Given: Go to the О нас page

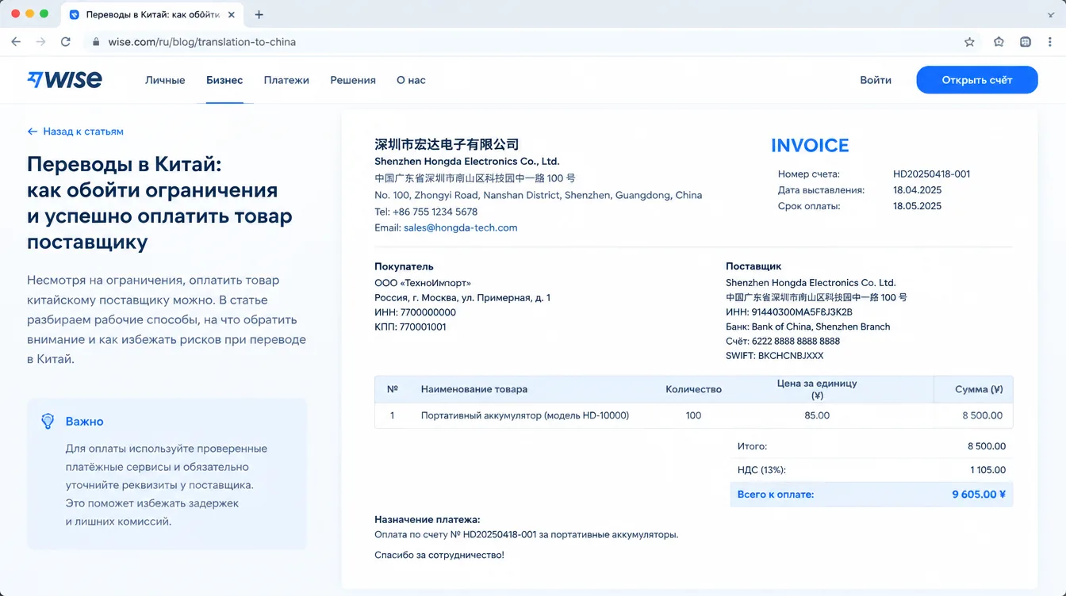Looking at the screenshot, I should coord(411,80).
